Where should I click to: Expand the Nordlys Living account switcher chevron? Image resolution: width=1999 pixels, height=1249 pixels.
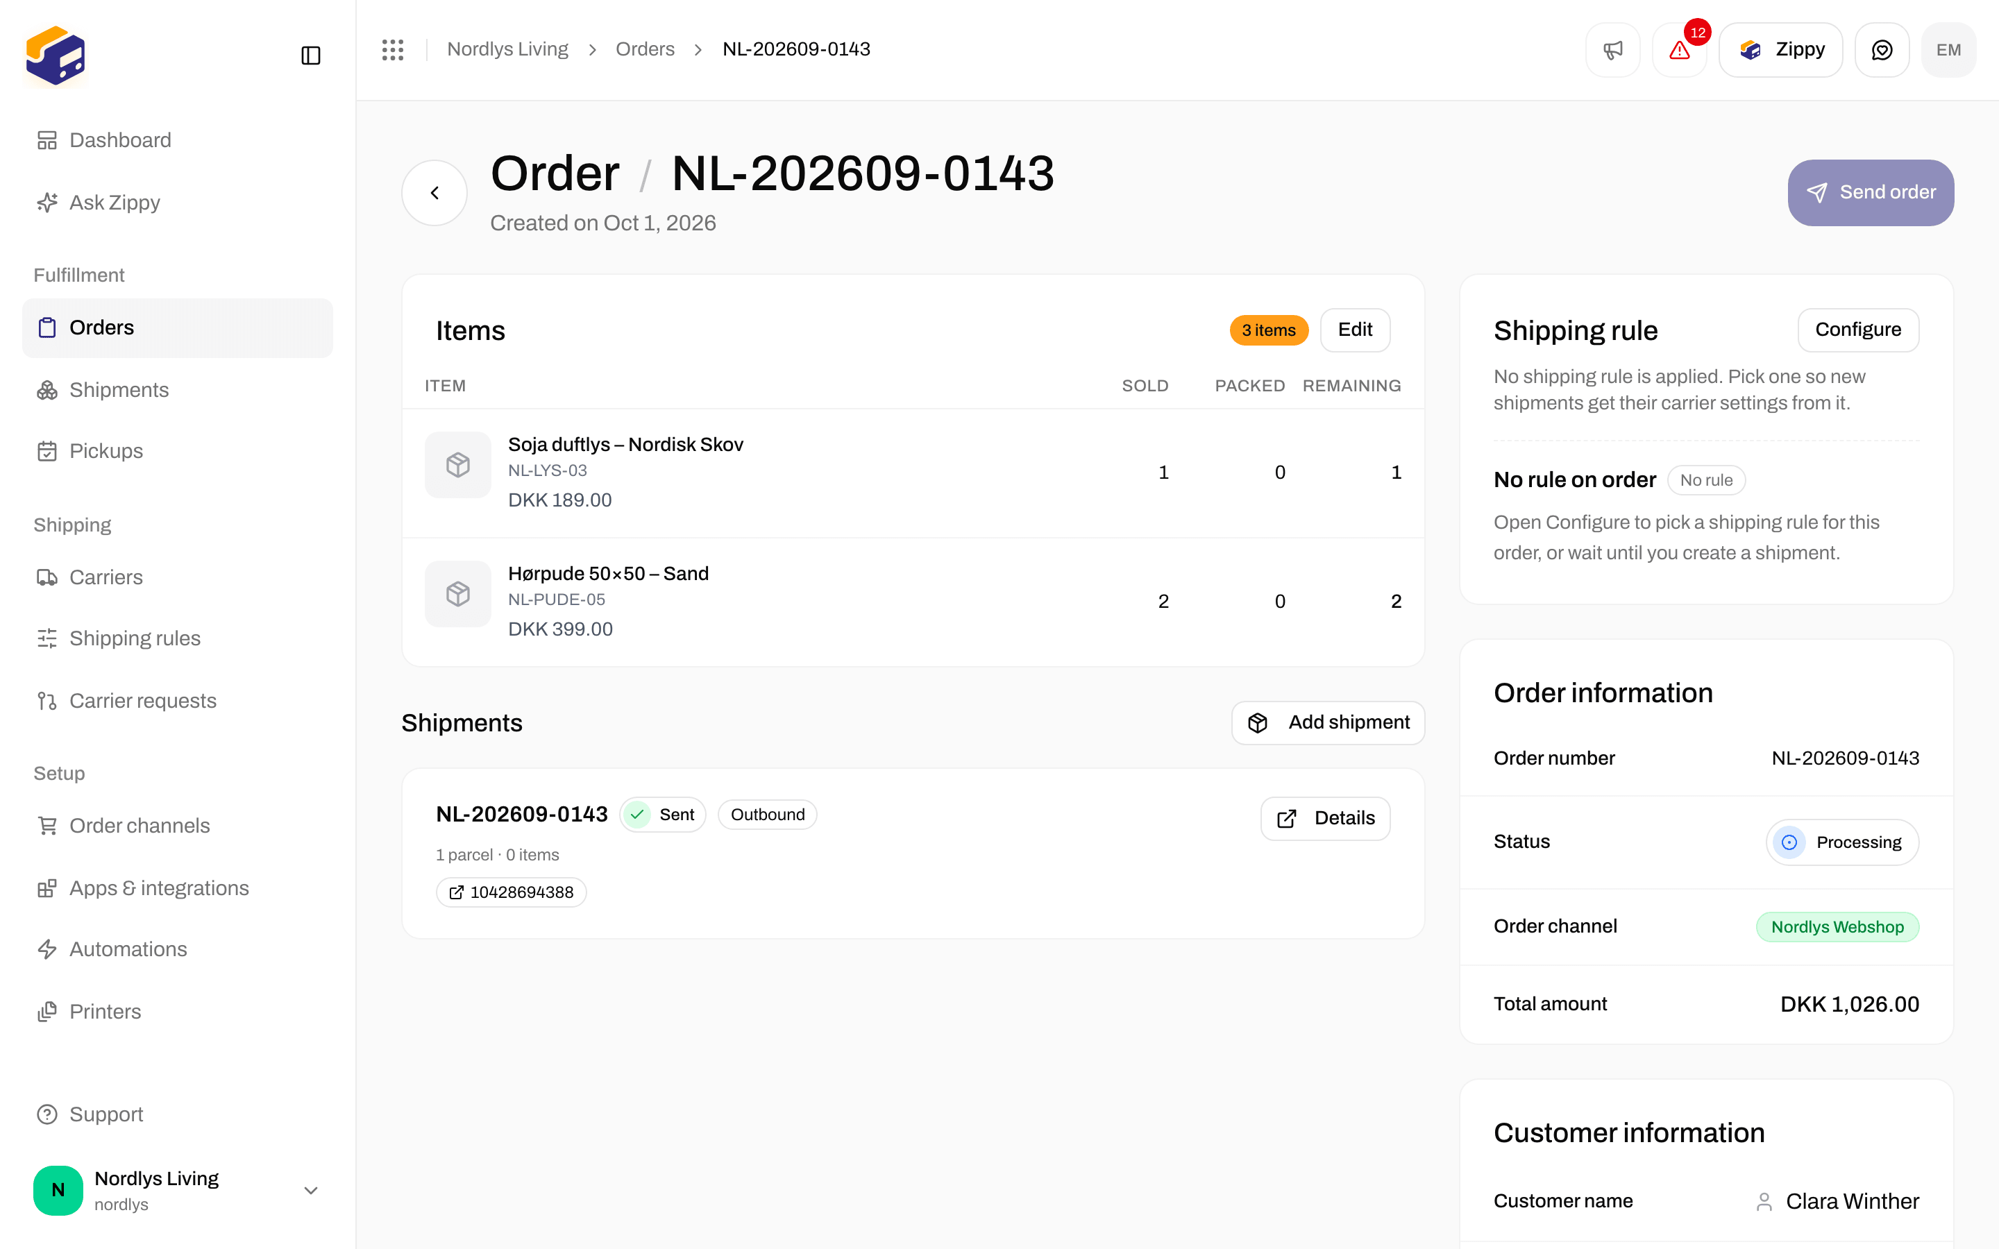[x=310, y=1190]
